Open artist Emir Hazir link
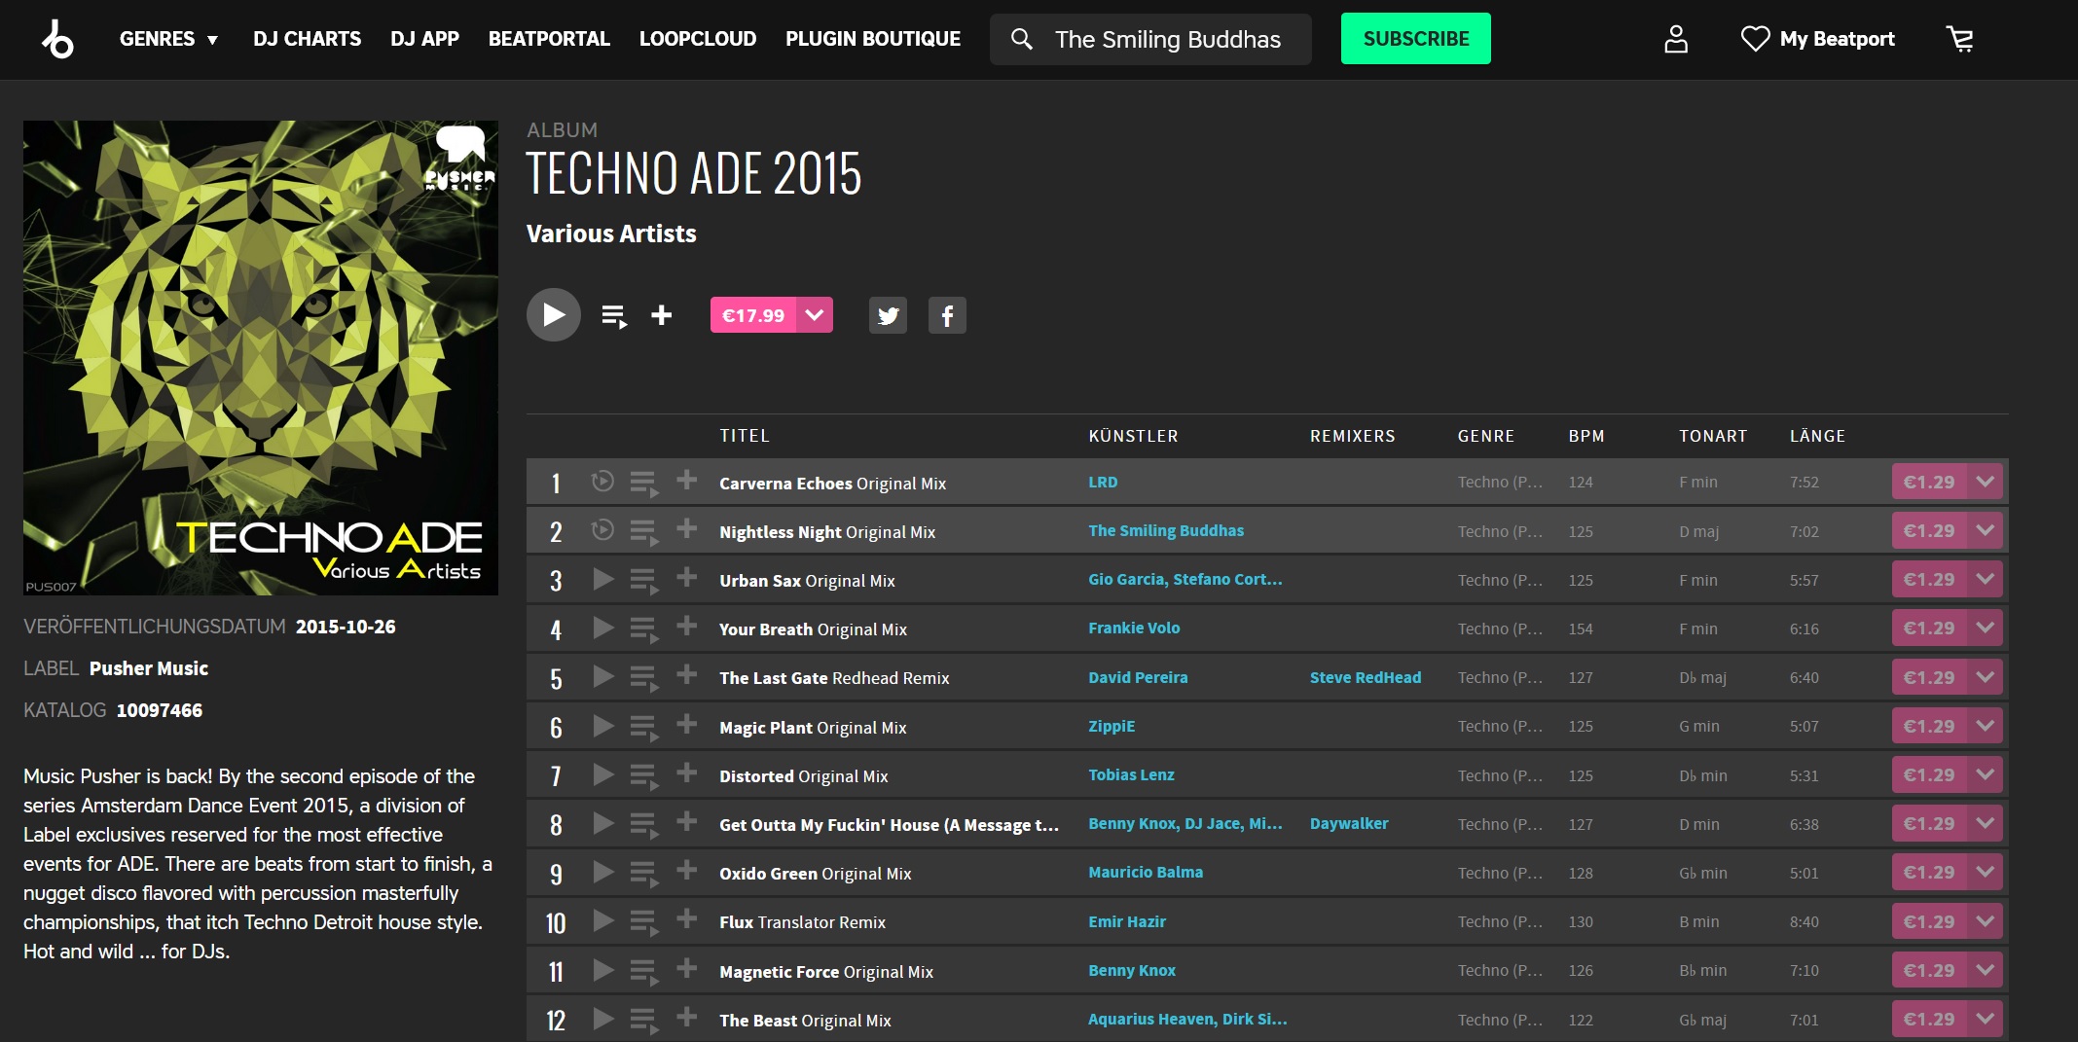The height and width of the screenshot is (1042, 2078). tap(1127, 921)
